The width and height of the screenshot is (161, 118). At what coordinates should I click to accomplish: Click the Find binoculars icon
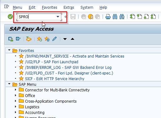click(x=115, y=17)
